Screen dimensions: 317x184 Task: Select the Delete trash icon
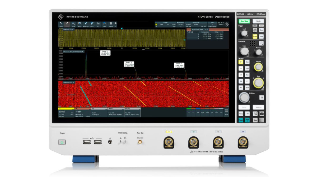[x=111, y=24]
